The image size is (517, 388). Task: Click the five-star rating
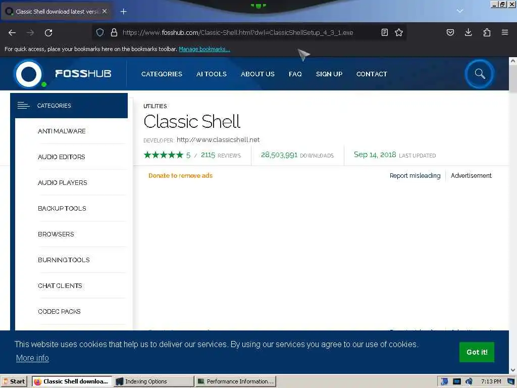coord(163,155)
